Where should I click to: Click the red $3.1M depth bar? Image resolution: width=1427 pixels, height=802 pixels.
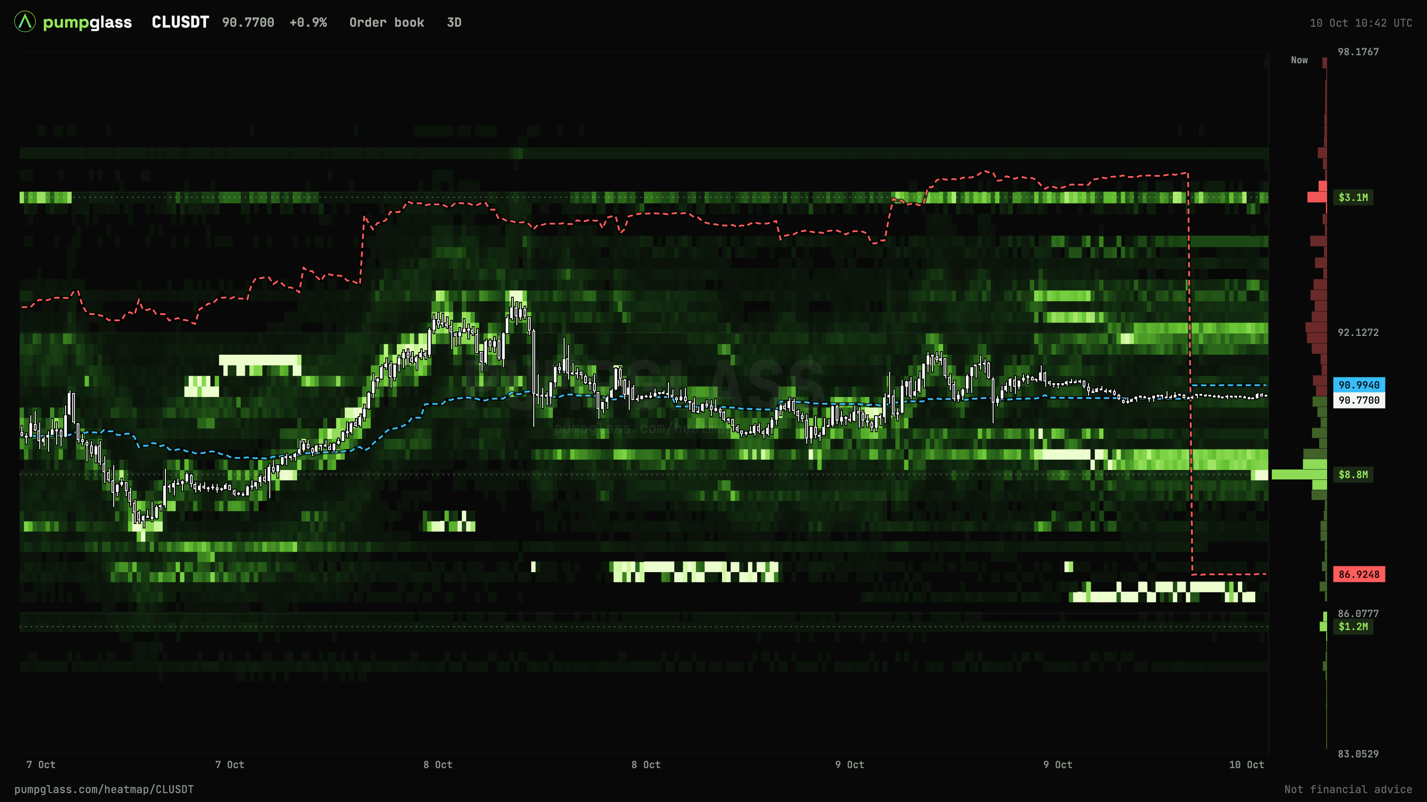click(1317, 197)
